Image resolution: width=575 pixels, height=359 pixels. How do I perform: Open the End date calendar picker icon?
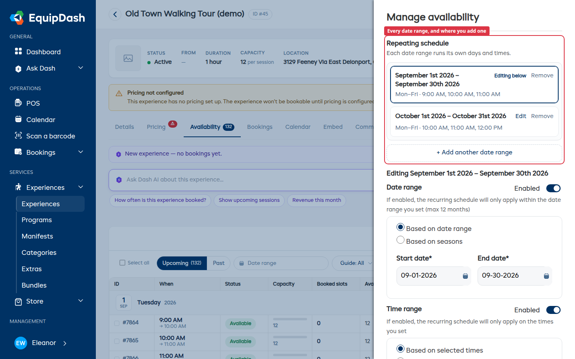click(546, 276)
